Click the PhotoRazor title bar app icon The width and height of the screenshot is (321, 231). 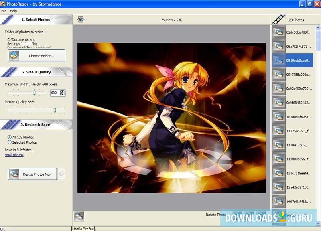pos(3,4)
